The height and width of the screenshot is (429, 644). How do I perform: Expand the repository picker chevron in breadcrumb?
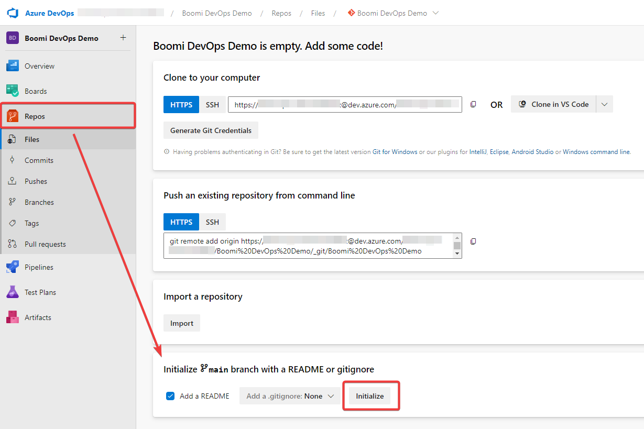tap(436, 13)
